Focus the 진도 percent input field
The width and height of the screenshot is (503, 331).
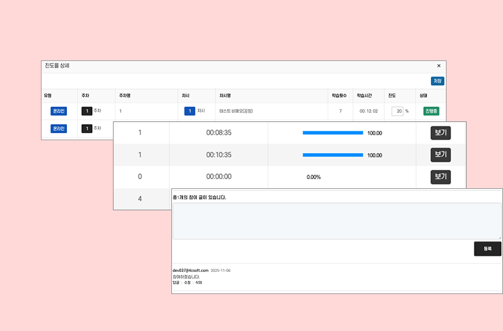tap(397, 111)
